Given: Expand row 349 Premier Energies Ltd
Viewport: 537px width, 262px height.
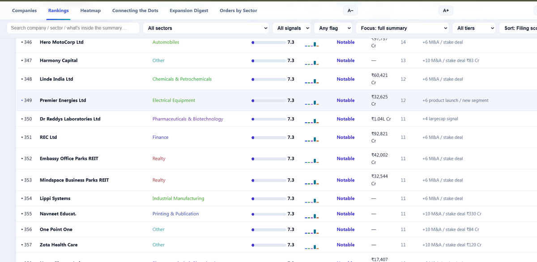Looking at the screenshot, I should click(22, 100).
